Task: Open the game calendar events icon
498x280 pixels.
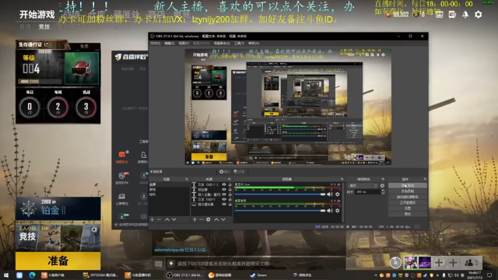Action: pos(439,14)
